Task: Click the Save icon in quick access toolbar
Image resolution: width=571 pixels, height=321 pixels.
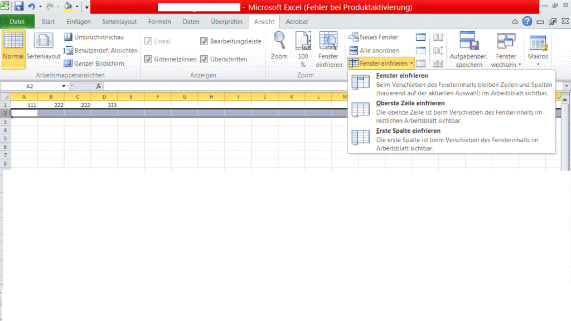Action: pos(18,6)
